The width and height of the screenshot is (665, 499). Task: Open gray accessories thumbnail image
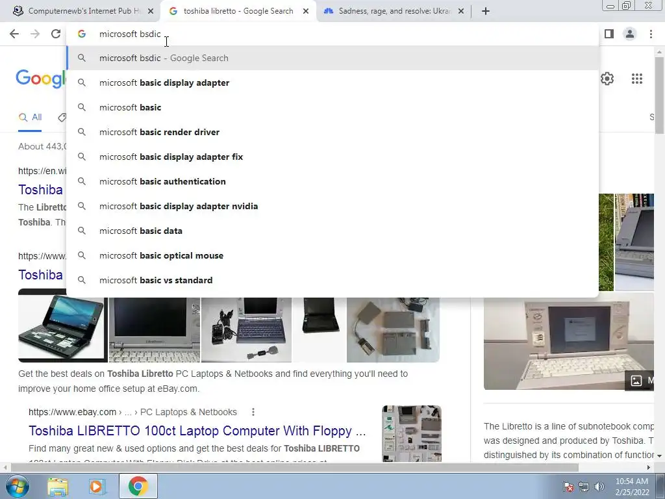tap(393, 330)
